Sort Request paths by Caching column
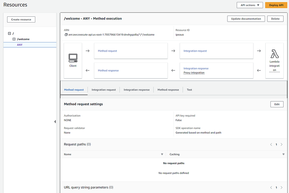The width and height of the screenshot is (289, 193). pyautogui.click(x=283, y=154)
